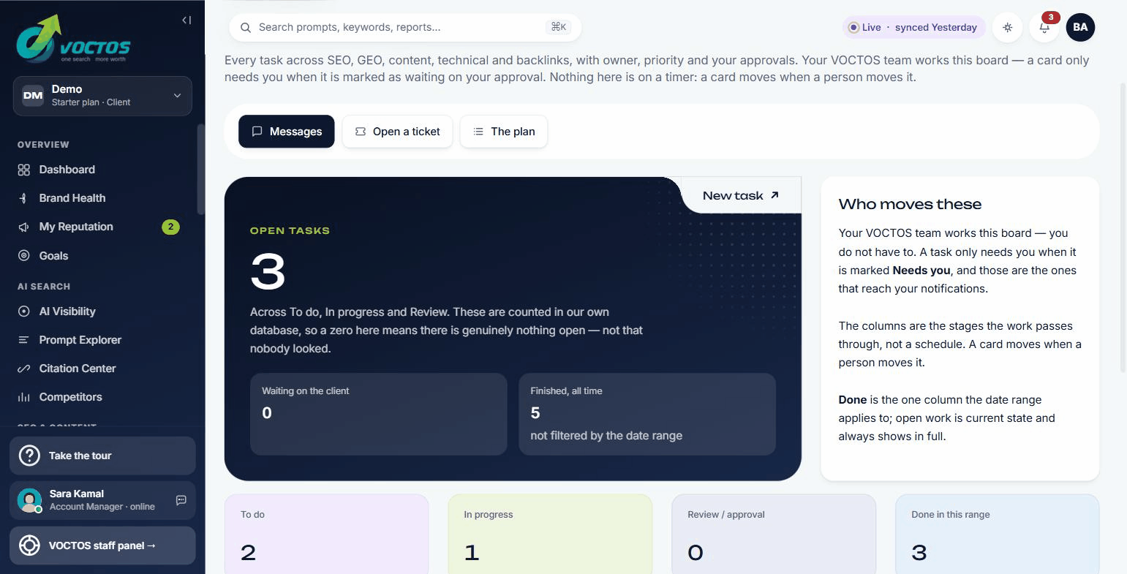Toggle the light/dark theme sun icon
This screenshot has width=1127, height=574.
1008,28
